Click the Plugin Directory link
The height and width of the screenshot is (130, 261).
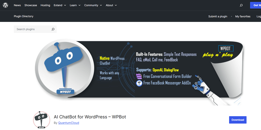(23, 16)
